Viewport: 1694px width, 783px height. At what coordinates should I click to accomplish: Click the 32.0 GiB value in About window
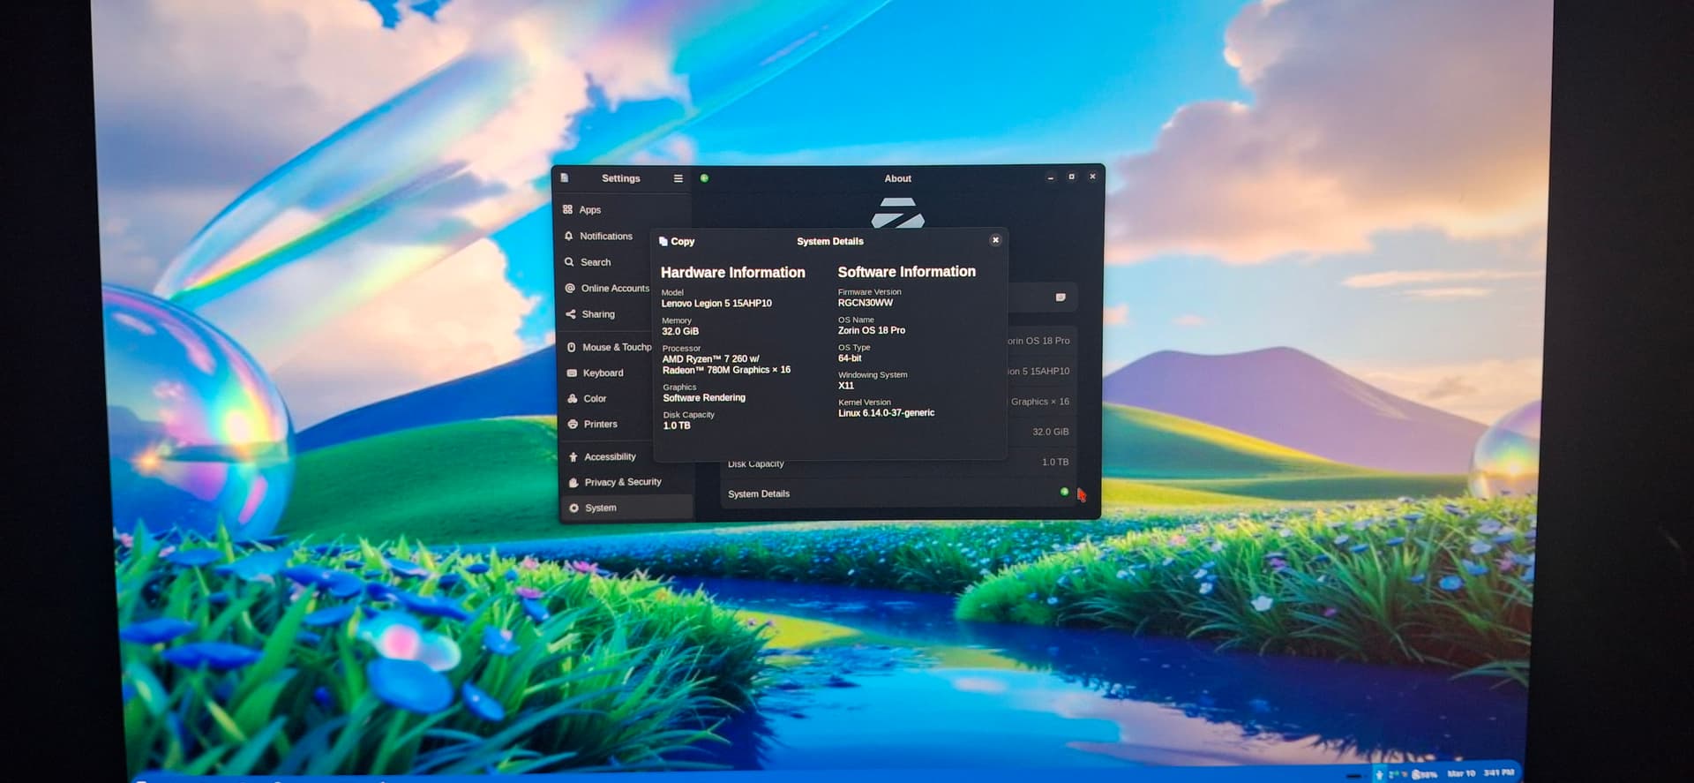click(x=1051, y=432)
